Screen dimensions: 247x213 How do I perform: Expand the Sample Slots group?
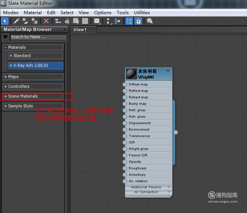click(x=33, y=106)
